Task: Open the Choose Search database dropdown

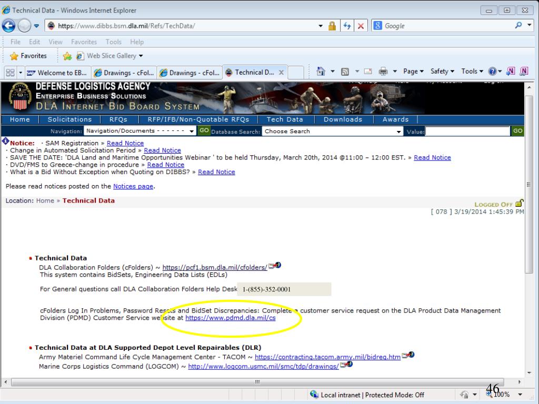Action: tap(398, 131)
